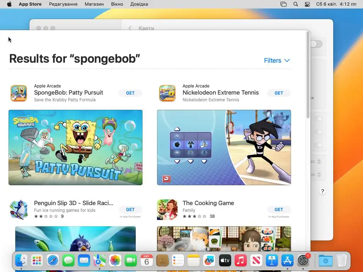Viewport: 363px width, 272px height.
Task: Open the Магазин menu
Action: click(94, 4)
